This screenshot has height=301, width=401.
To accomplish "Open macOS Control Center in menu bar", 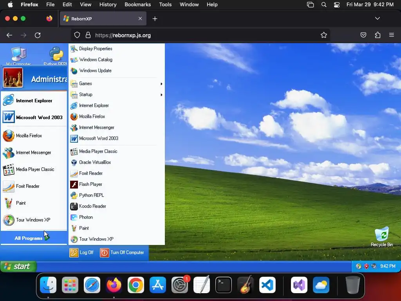I will [336, 5].
